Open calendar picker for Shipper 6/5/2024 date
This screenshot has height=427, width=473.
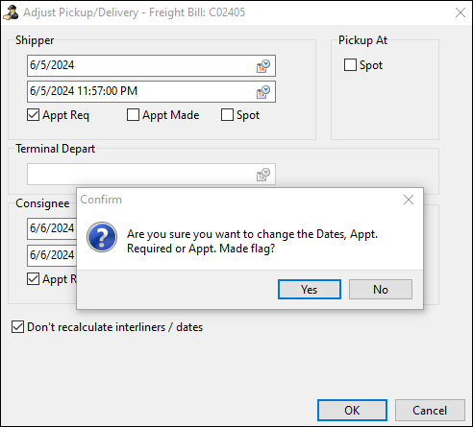pyautogui.click(x=263, y=66)
